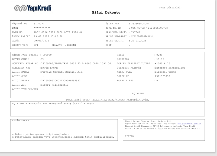Select recipient name 'ayperi kılıççıoğlu'
This screenshot has width=217, height=156.
point(55,85)
